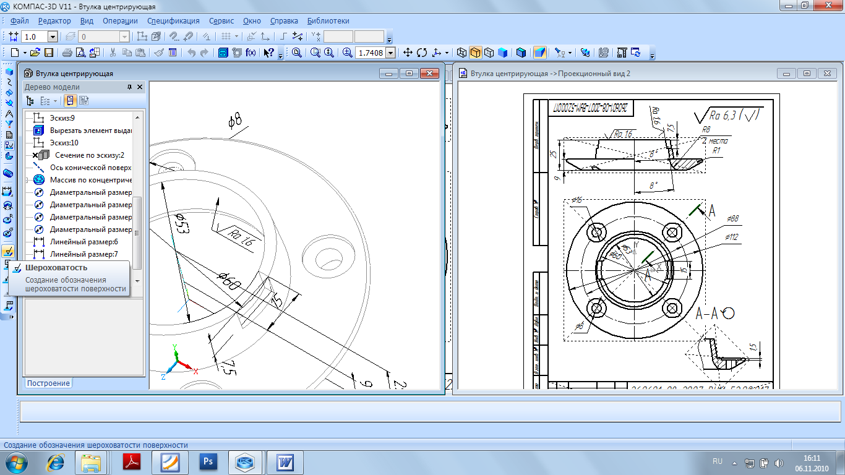The width and height of the screenshot is (845, 475).
Task: Open the Операции menu
Action: point(120,20)
